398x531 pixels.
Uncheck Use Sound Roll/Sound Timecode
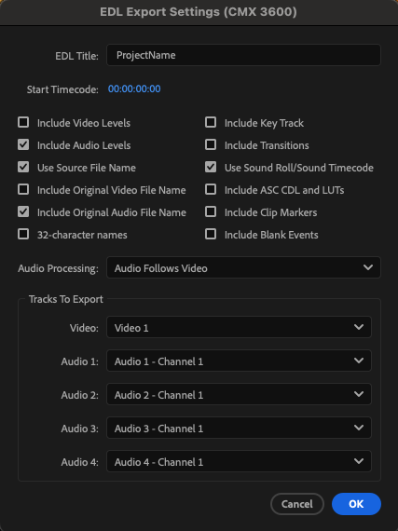pyautogui.click(x=211, y=167)
